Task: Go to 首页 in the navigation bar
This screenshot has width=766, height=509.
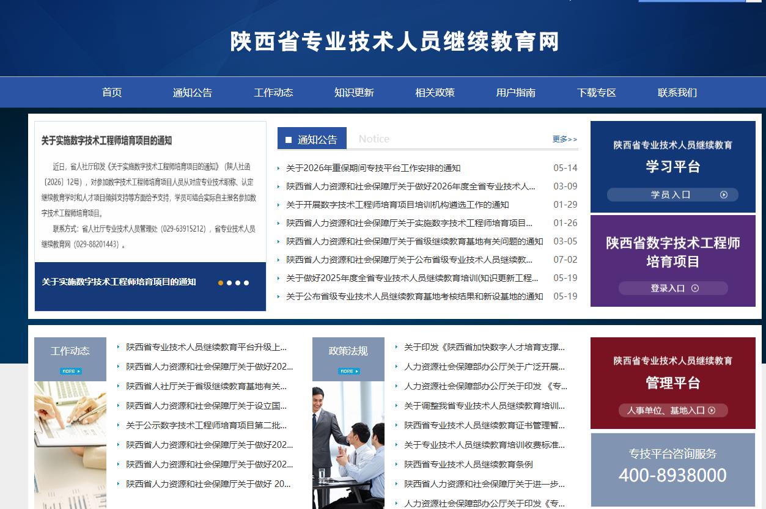Action: [112, 93]
